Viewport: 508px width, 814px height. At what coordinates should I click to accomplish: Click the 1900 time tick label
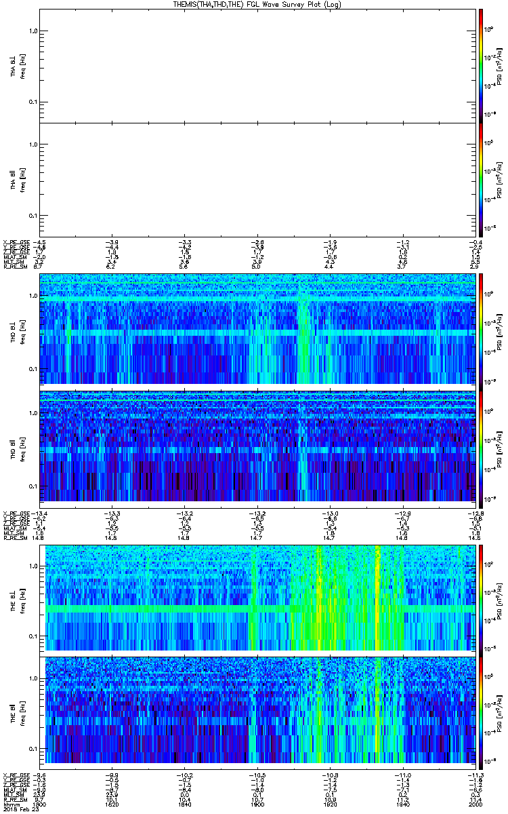coord(257,804)
